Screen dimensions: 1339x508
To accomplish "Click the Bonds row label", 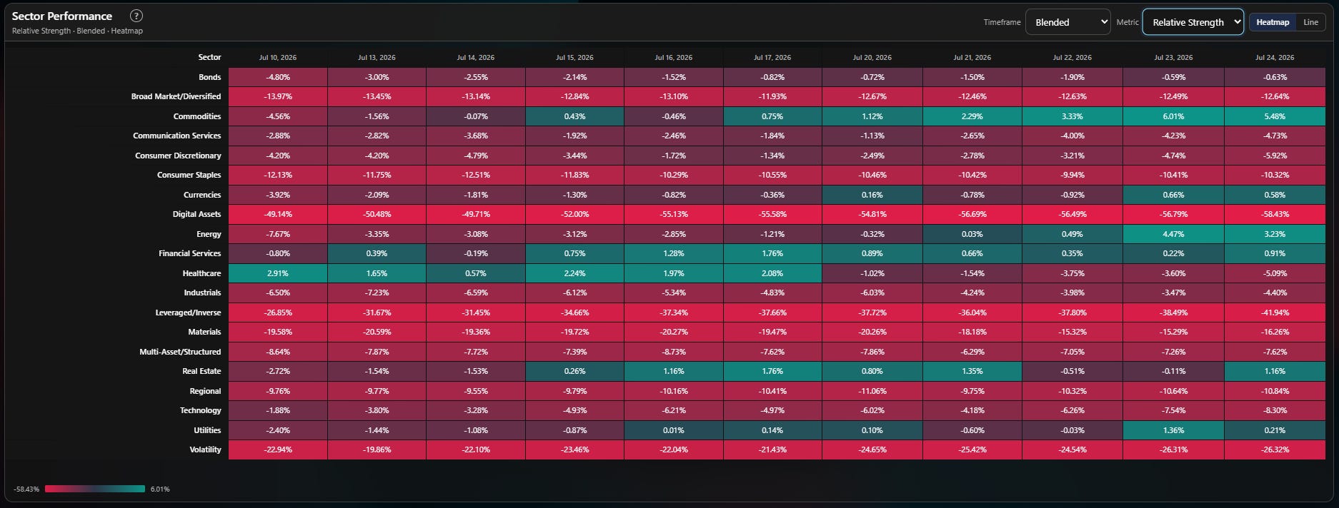I will [x=209, y=77].
